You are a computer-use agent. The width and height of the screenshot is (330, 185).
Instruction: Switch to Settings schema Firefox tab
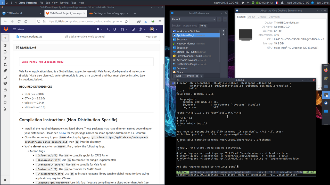tap(109, 13)
